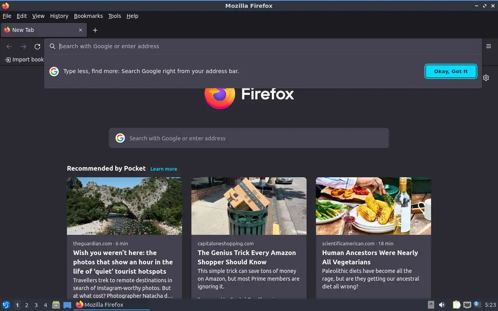Click the Pocket Learn more link
This screenshot has height=311, width=498.
164,169
